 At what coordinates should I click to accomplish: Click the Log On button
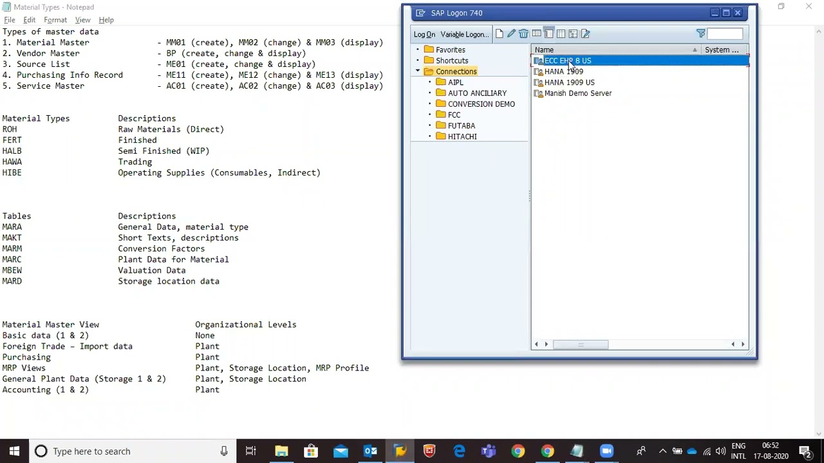click(424, 34)
